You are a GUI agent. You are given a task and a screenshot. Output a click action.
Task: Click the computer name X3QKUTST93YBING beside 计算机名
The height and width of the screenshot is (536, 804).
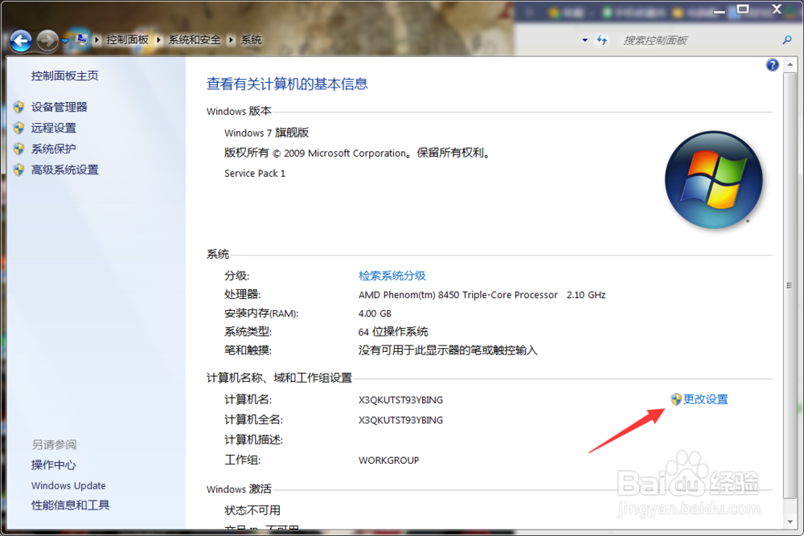tap(400, 399)
